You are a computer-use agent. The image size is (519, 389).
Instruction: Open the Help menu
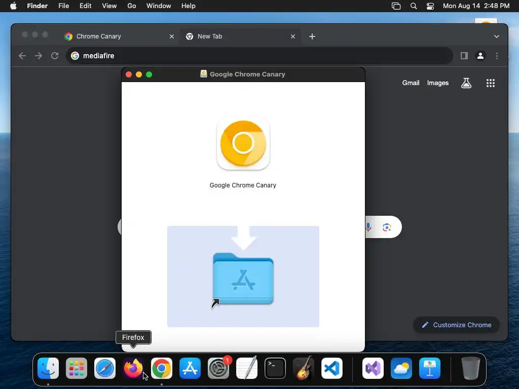pyautogui.click(x=189, y=6)
